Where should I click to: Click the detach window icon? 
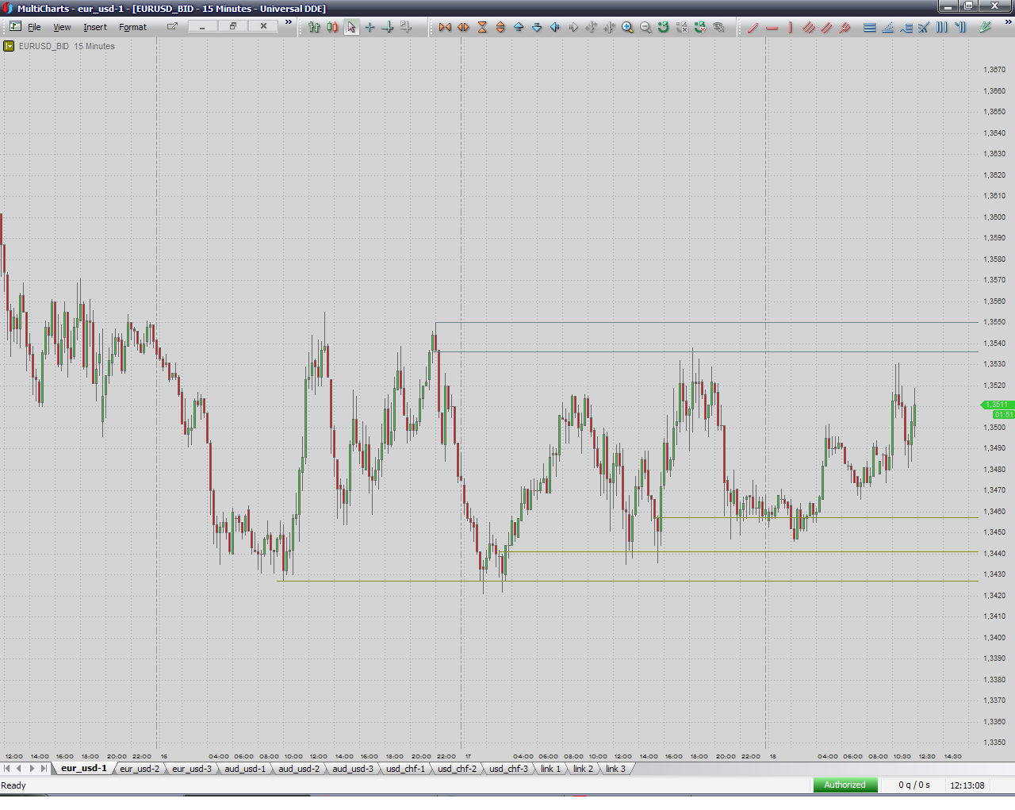point(172,26)
